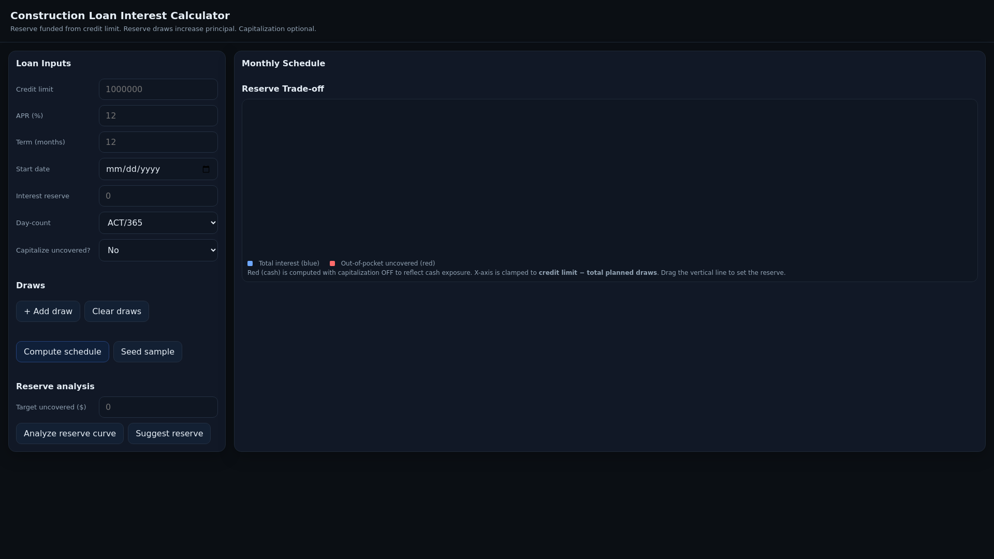The height and width of the screenshot is (559, 994).
Task: Click the Seed sample button
Action: pyautogui.click(x=148, y=351)
